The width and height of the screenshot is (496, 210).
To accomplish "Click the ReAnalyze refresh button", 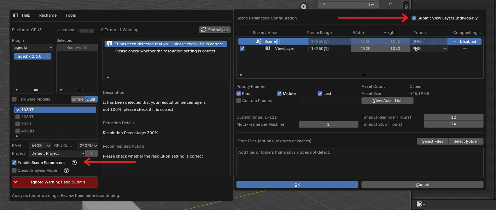I will click(215, 30).
